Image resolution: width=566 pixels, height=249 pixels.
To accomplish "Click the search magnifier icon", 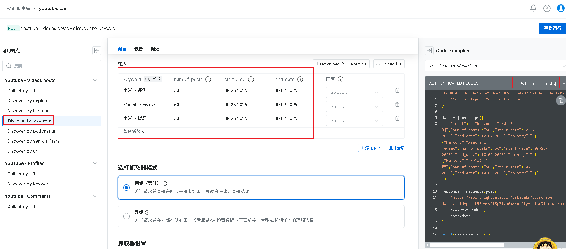I will [9, 66].
